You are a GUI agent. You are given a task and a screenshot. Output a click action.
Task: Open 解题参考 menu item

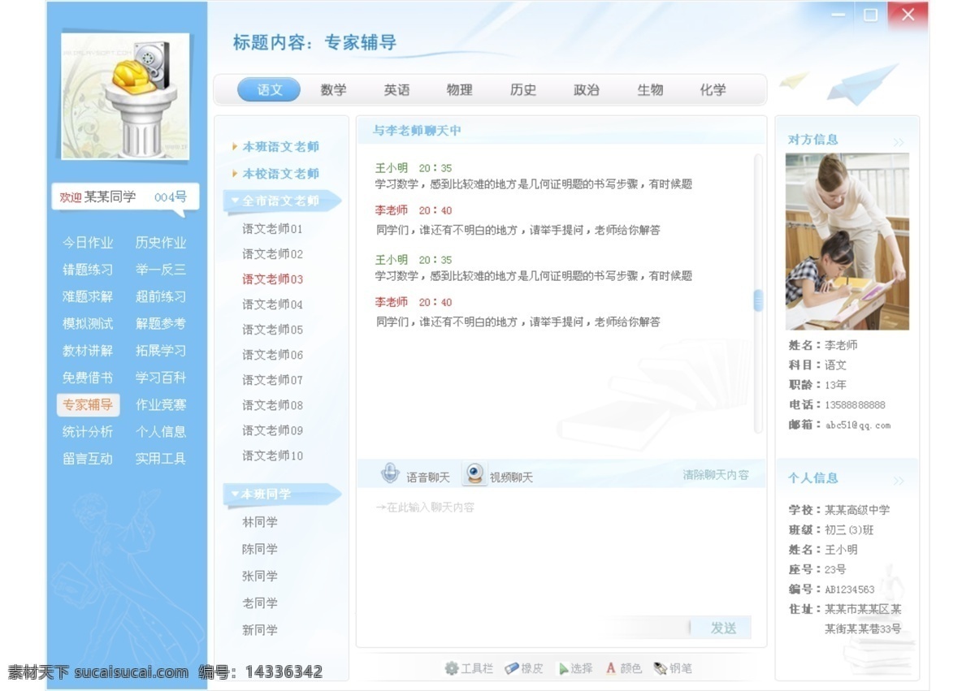(x=161, y=323)
